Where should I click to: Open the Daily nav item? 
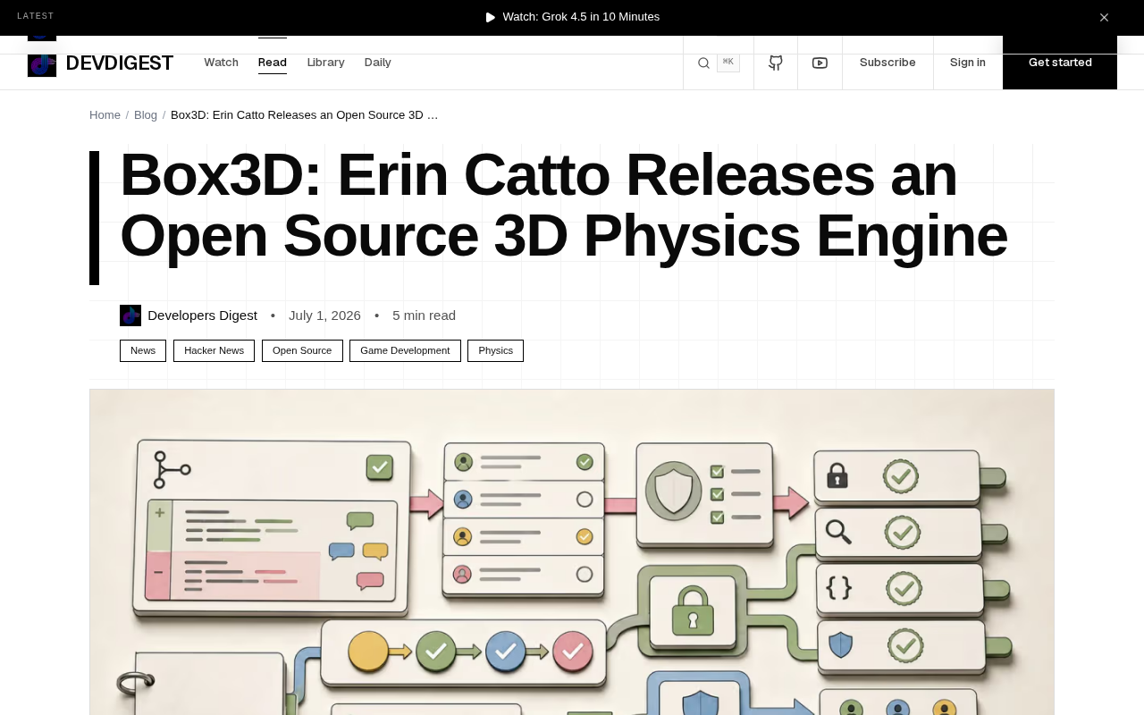tap(378, 63)
